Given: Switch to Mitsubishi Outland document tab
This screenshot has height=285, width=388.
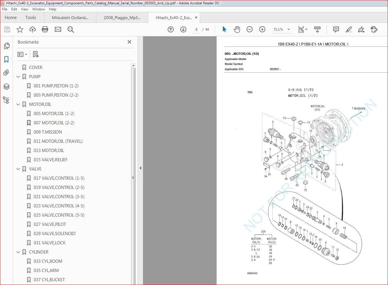Looking at the screenshot, I should [70, 18].
